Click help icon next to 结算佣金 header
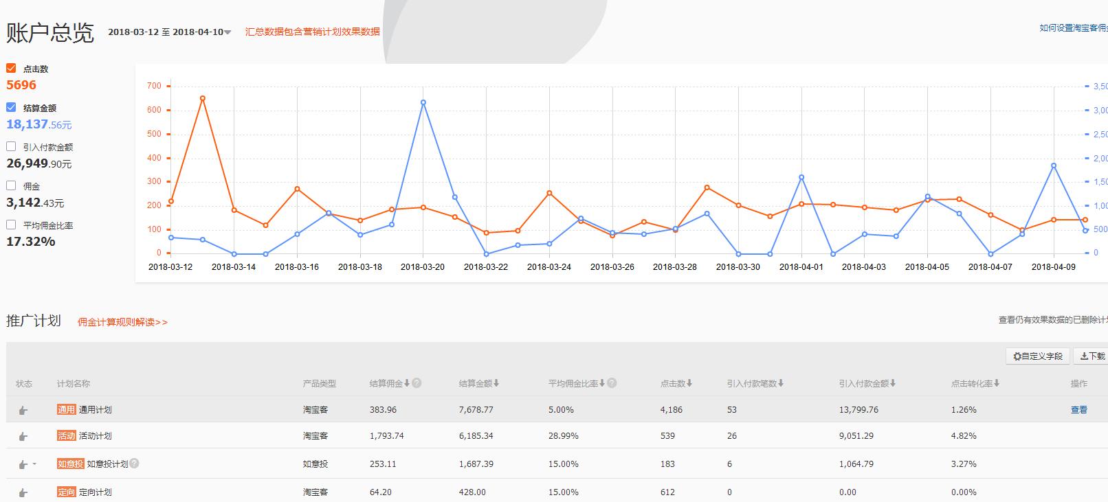This screenshot has height=502, width=1108. [x=417, y=383]
